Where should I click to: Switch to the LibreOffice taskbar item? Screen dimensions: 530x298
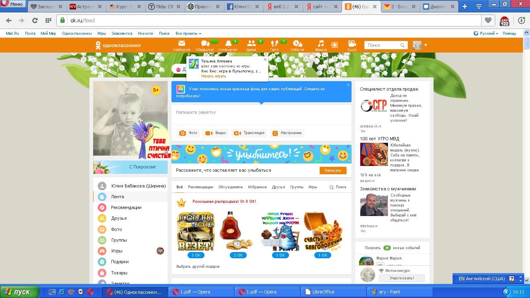pyautogui.click(x=333, y=292)
